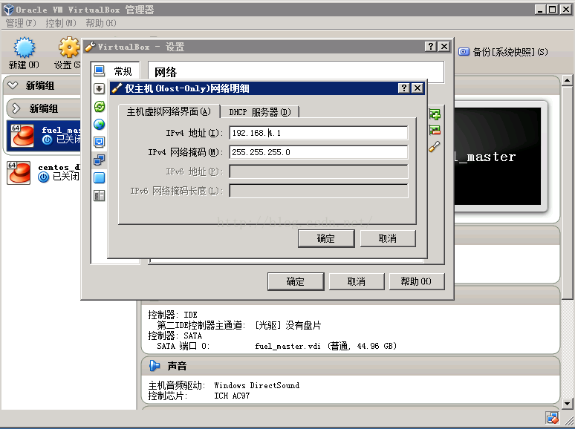Close the Host-Only network details dialog
This screenshot has width=575, height=429.
pos(418,88)
